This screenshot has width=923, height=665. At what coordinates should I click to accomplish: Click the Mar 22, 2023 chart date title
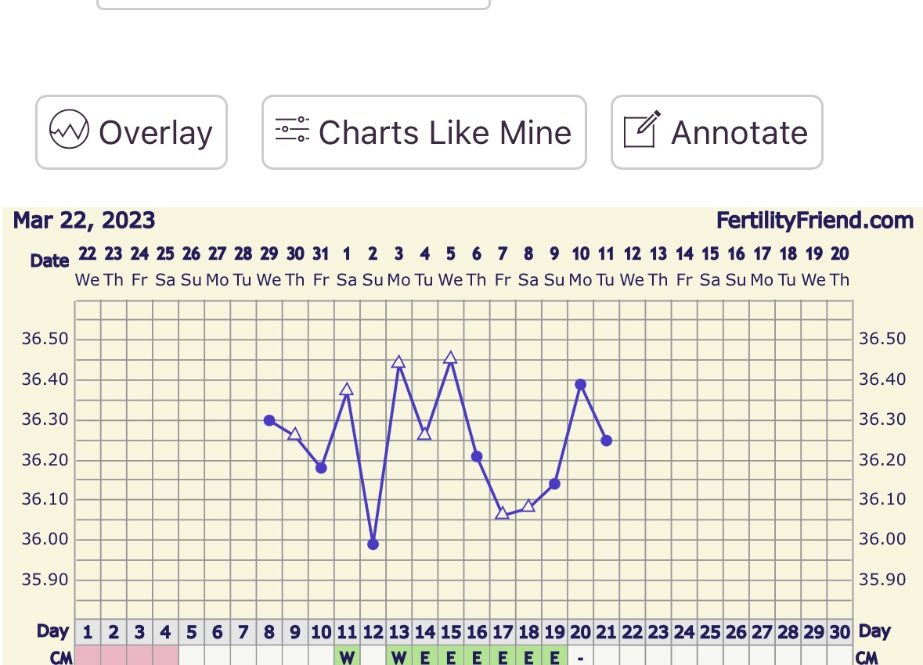click(84, 221)
